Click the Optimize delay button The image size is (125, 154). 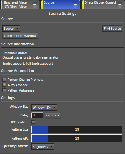(53, 115)
